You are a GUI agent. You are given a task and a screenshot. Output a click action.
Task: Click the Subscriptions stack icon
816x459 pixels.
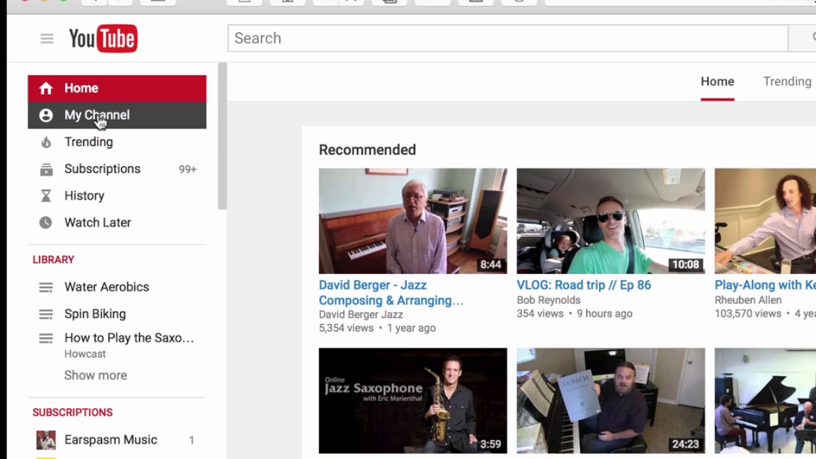point(46,169)
